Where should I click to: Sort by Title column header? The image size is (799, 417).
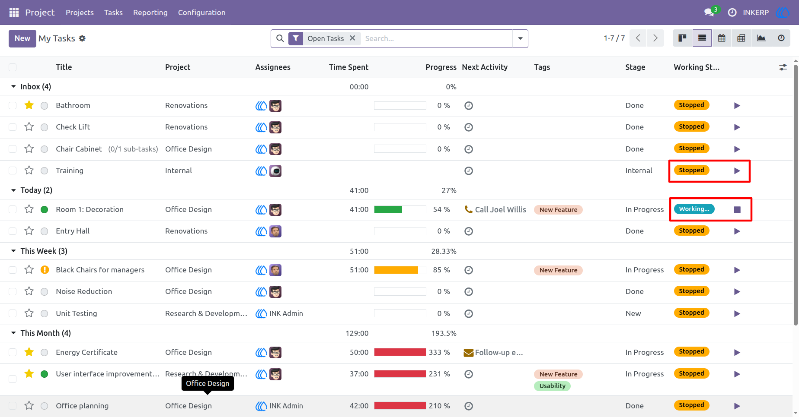pos(64,67)
